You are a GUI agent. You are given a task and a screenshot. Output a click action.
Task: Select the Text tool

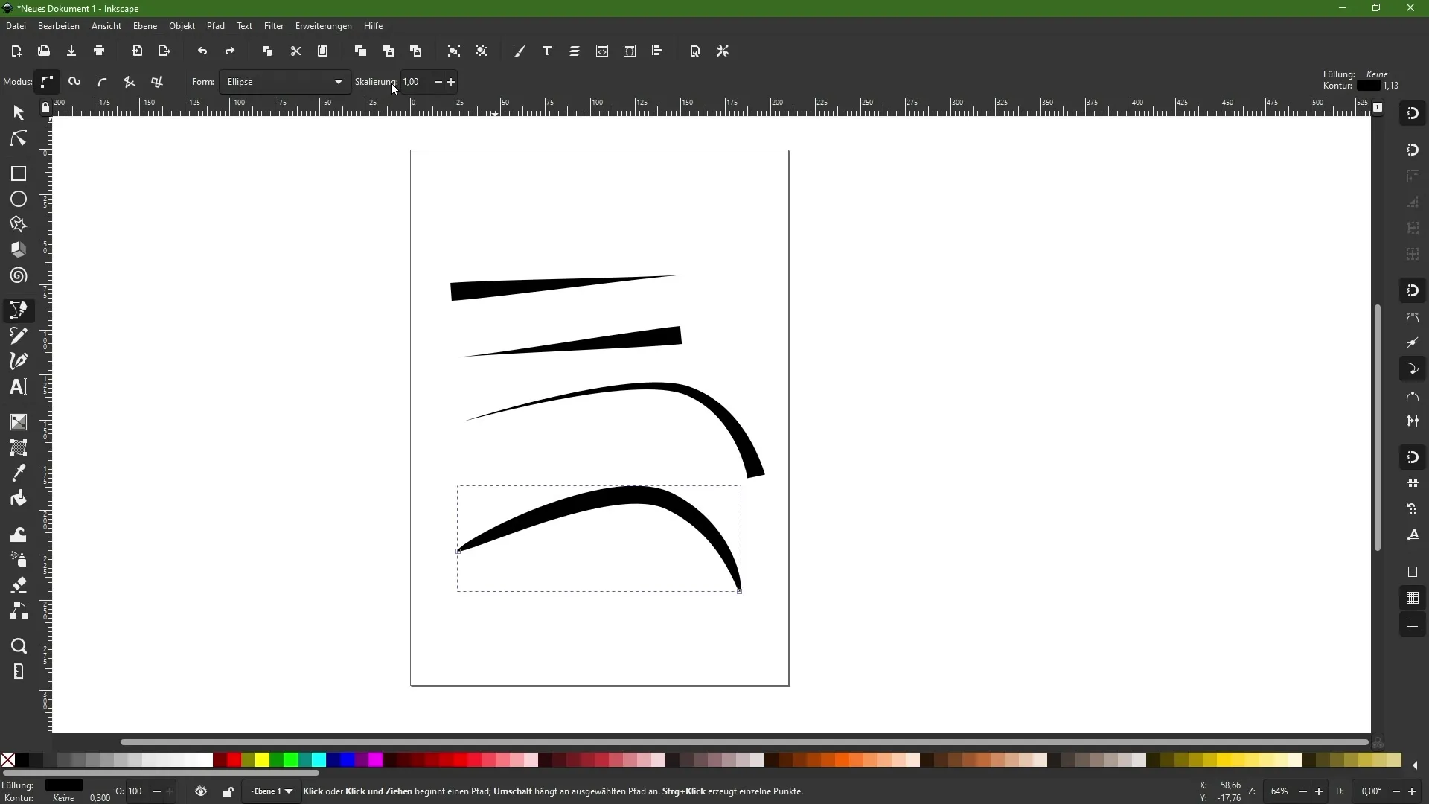[19, 387]
